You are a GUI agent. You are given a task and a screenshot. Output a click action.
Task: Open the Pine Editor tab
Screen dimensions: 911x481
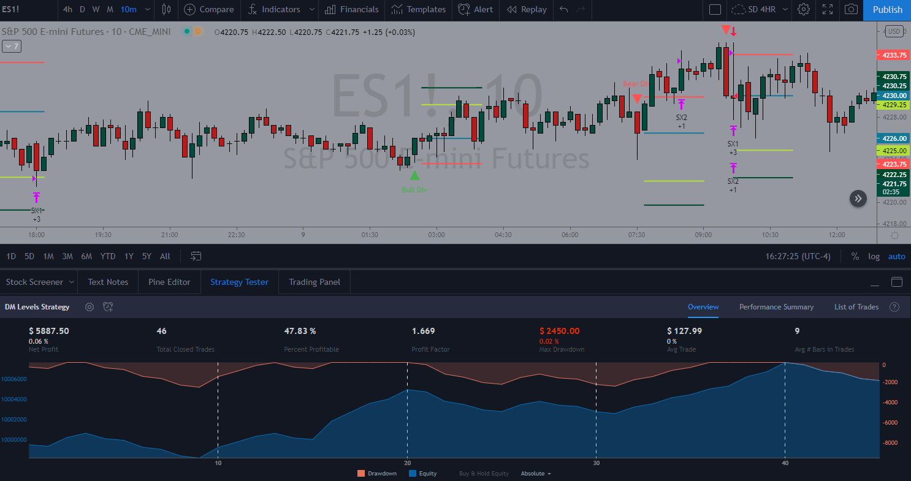click(169, 282)
